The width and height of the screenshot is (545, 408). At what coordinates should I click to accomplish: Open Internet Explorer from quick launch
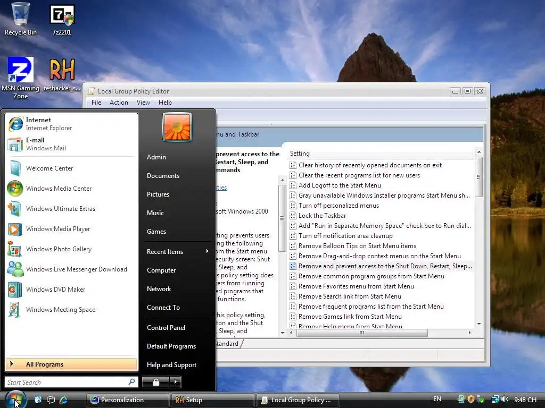63,399
